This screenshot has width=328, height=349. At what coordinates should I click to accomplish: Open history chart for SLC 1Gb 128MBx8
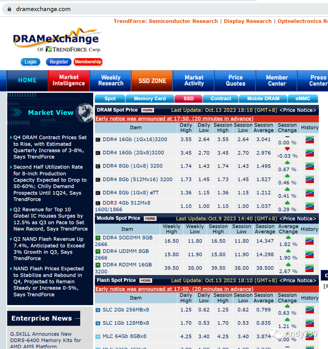click(309, 323)
